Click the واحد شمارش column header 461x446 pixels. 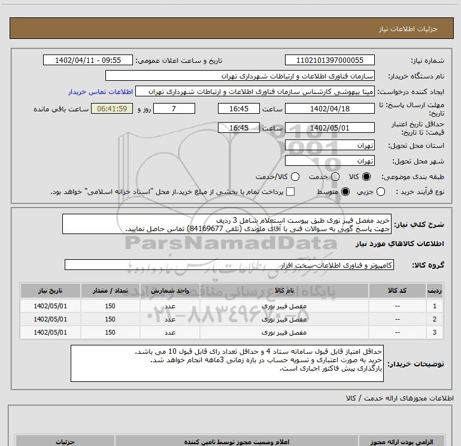[169, 290]
